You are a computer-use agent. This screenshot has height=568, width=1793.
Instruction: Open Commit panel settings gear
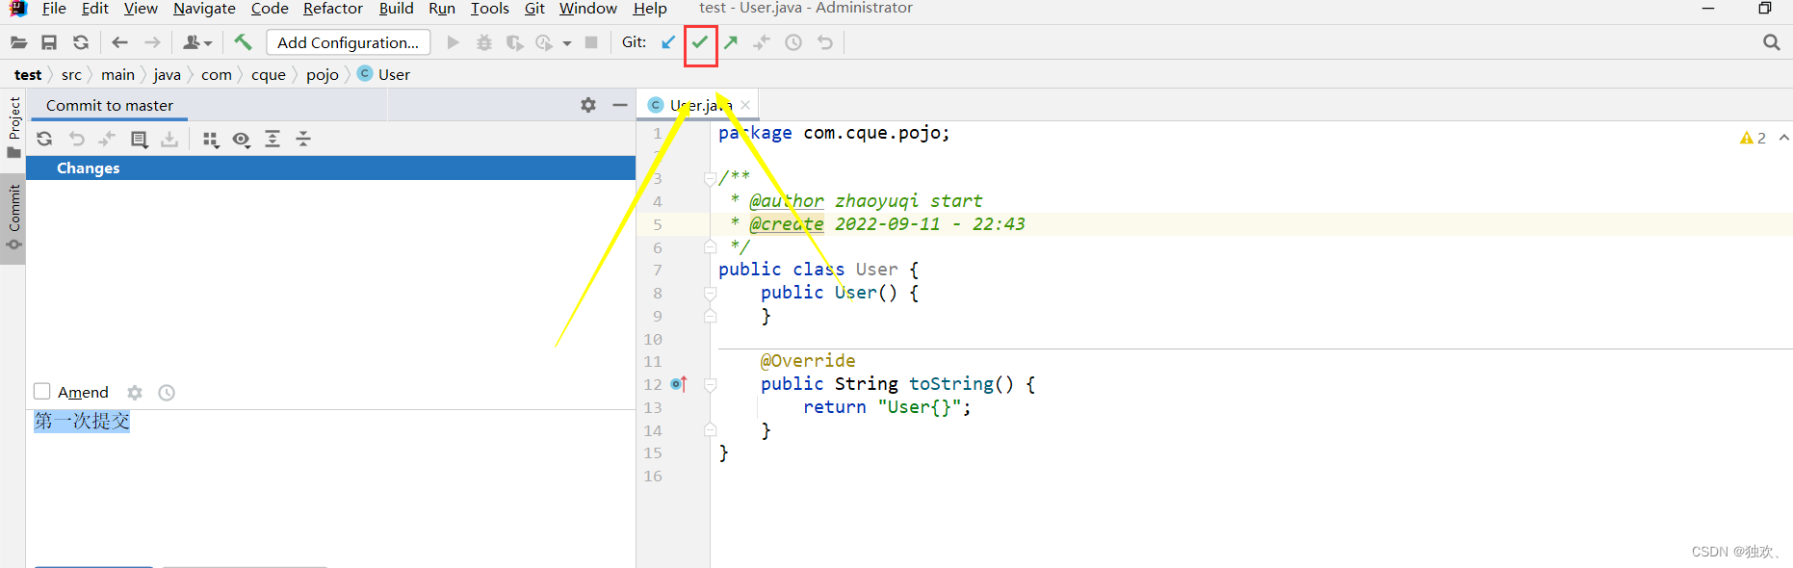coord(588,105)
